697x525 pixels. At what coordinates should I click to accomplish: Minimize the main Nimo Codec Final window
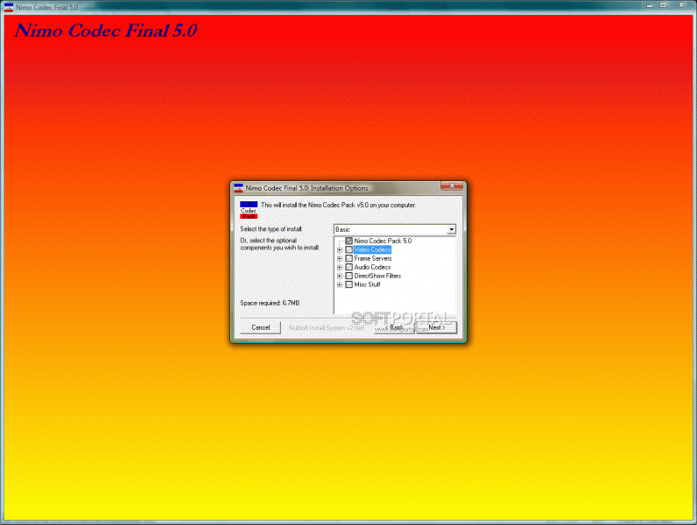click(650, 5)
